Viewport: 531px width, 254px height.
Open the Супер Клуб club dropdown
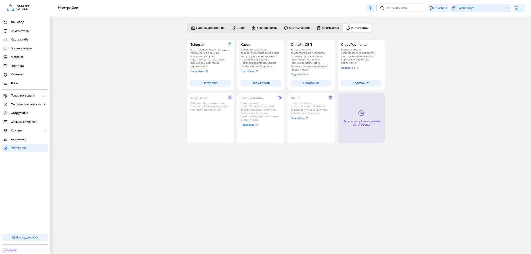[480, 8]
